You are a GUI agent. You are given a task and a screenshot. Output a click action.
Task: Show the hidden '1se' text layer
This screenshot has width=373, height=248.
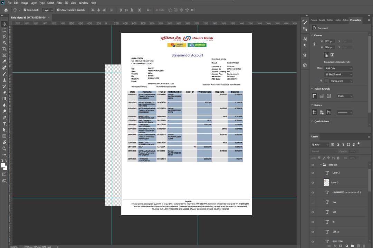(x=313, y=203)
